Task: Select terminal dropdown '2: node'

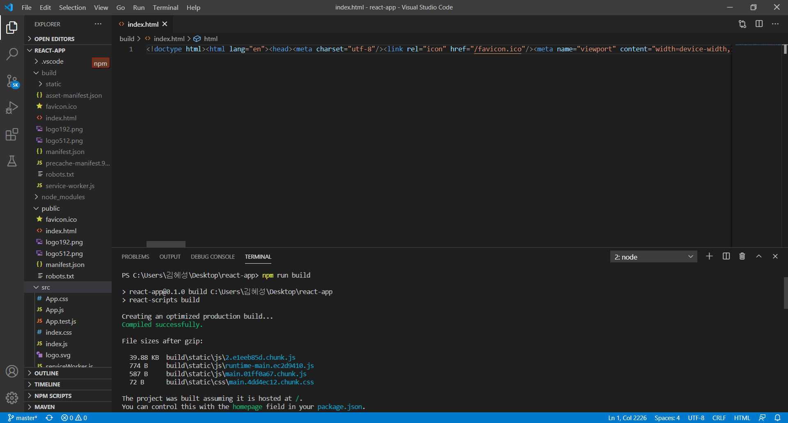Action: [653, 257]
